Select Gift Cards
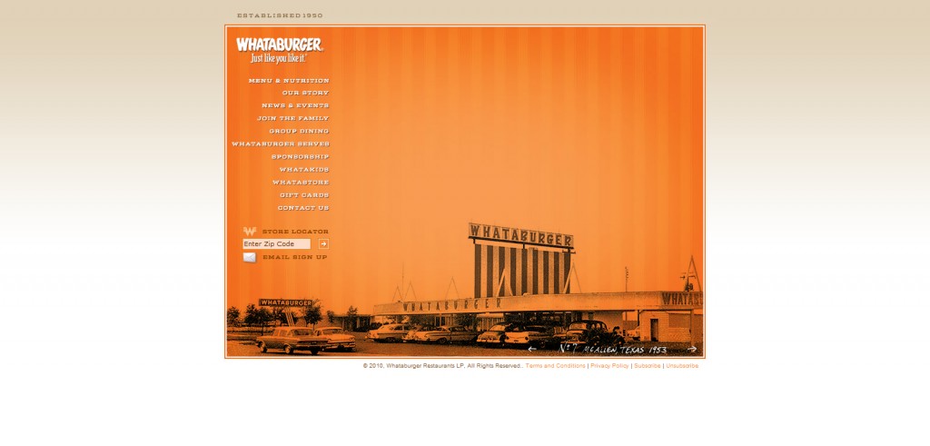This screenshot has height=446, width=930. [x=304, y=195]
